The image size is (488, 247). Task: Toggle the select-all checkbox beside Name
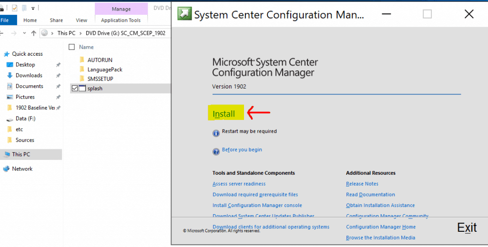[x=71, y=47]
